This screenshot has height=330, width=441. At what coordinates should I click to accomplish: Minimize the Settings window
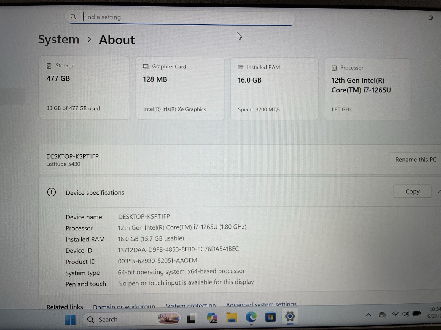point(412,17)
